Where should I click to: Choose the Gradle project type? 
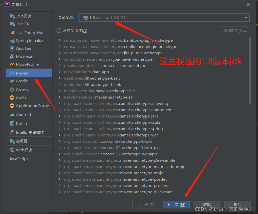point(29,81)
